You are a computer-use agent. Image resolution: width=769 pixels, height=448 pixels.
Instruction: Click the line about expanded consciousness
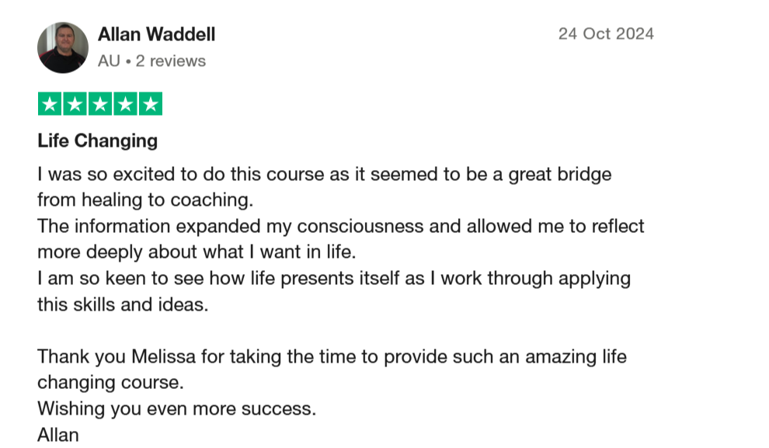pos(341,226)
